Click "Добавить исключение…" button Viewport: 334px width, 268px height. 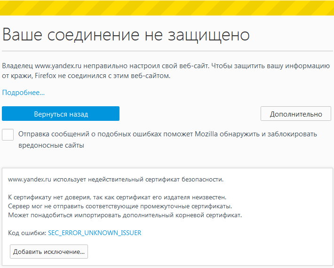point(49,252)
